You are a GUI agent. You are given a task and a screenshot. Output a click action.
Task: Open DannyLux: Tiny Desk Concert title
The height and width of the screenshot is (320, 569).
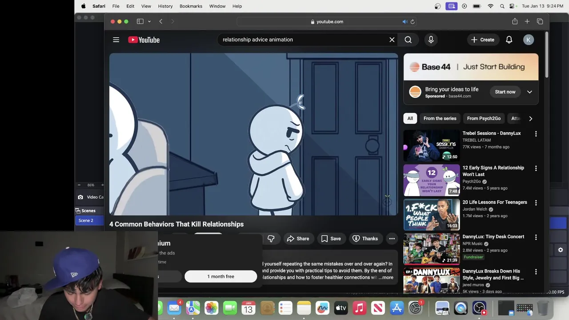click(493, 237)
